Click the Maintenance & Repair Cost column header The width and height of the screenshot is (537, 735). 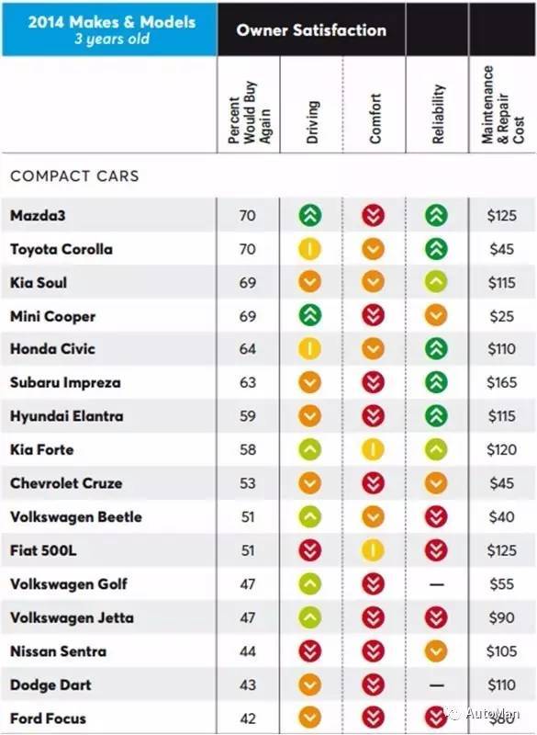(503, 105)
